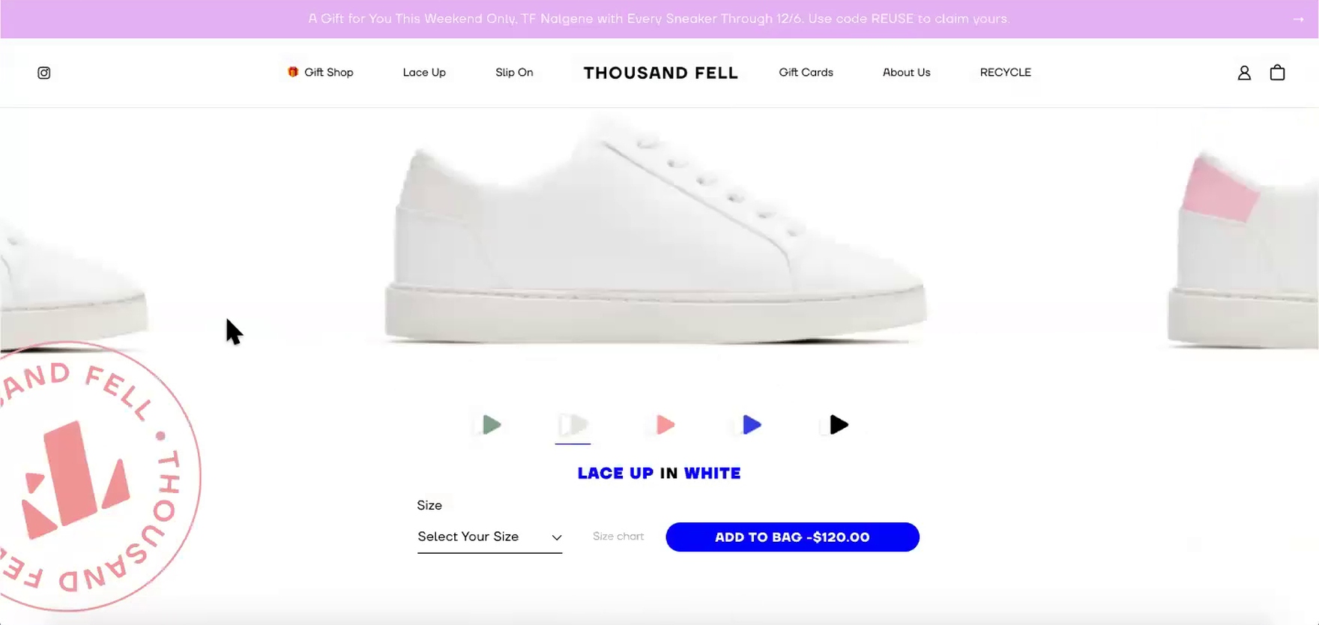Go to the Gift Cards page
The width and height of the screenshot is (1319, 625).
(x=806, y=73)
